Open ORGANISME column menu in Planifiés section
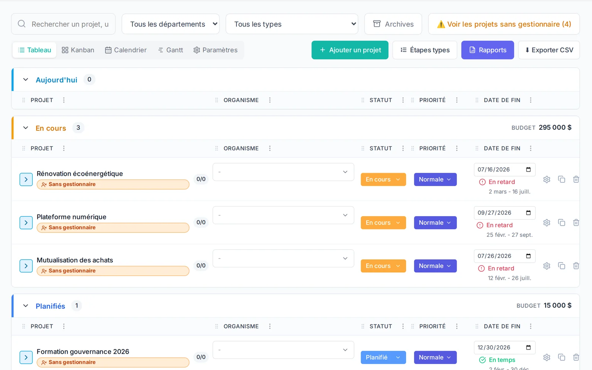This screenshot has width=592, height=370. [270, 326]
